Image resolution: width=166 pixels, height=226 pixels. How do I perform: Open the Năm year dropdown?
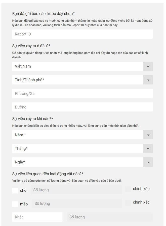pos(77,135)
